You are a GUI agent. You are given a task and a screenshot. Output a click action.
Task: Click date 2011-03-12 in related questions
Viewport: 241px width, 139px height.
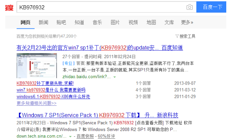[x=185, y=90]
